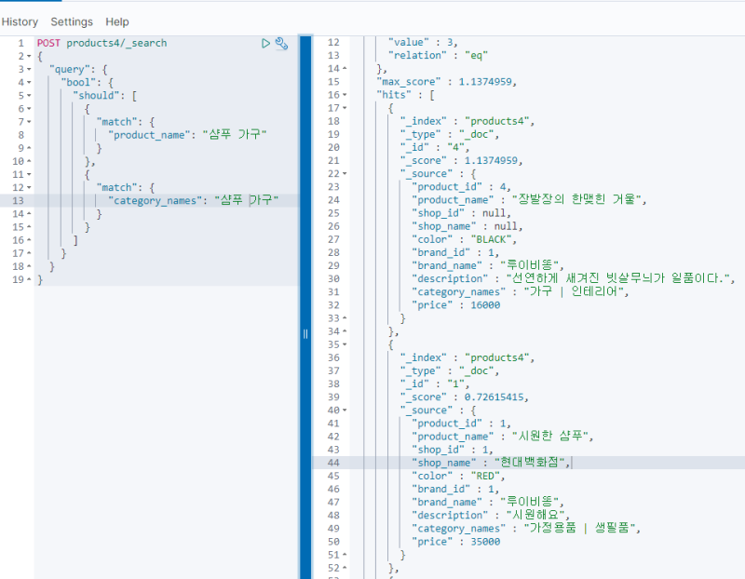Click the "_id" : "1" line

point(434,384)
